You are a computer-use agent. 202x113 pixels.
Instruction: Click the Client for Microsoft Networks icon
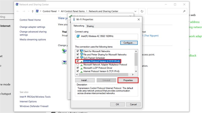82,51
